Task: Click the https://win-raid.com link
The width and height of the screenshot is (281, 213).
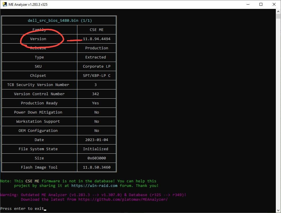Action: (x=94, y=185)
